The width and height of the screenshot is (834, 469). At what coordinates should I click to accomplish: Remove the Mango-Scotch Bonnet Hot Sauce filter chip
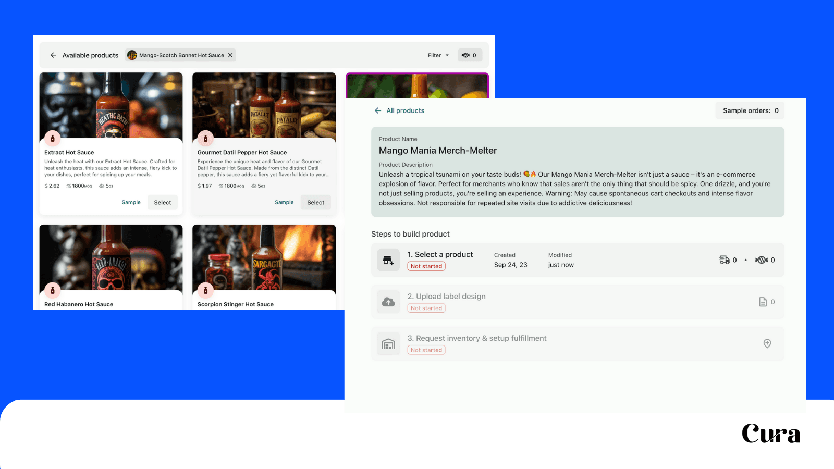(230, 55)
